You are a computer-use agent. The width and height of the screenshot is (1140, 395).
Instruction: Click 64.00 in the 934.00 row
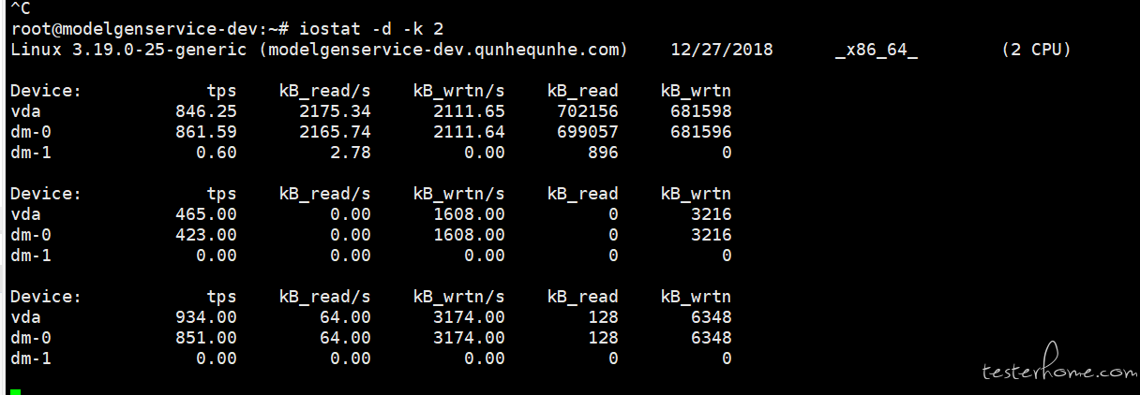(346, 317)
